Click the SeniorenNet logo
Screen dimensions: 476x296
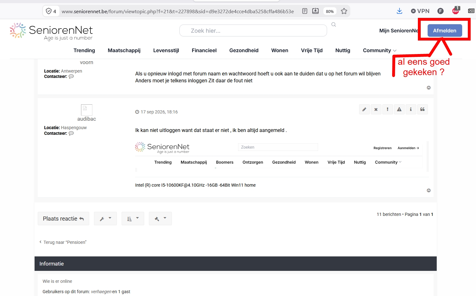coord(51,31)
